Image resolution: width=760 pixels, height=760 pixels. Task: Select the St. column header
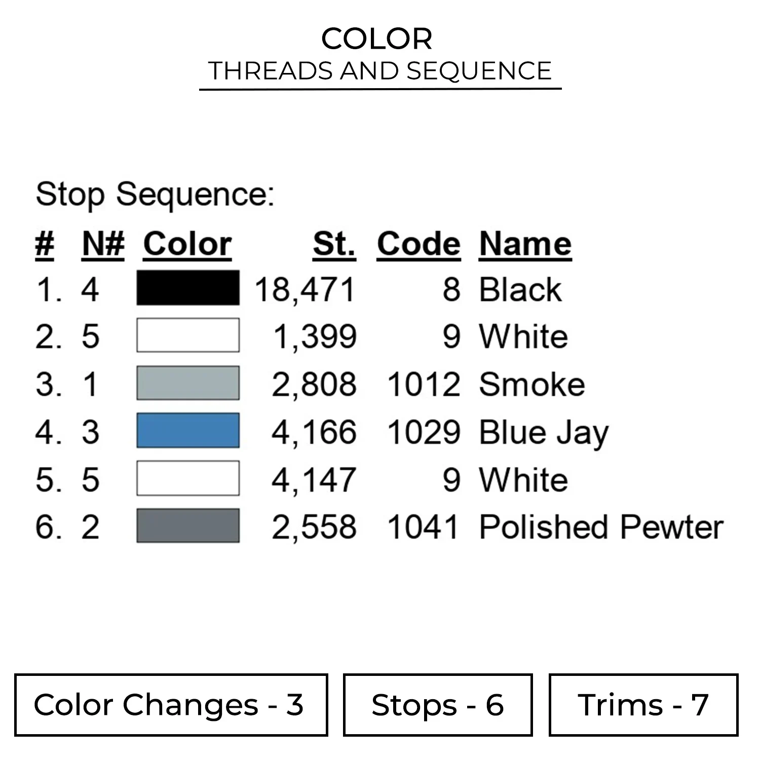pos(334,244)
